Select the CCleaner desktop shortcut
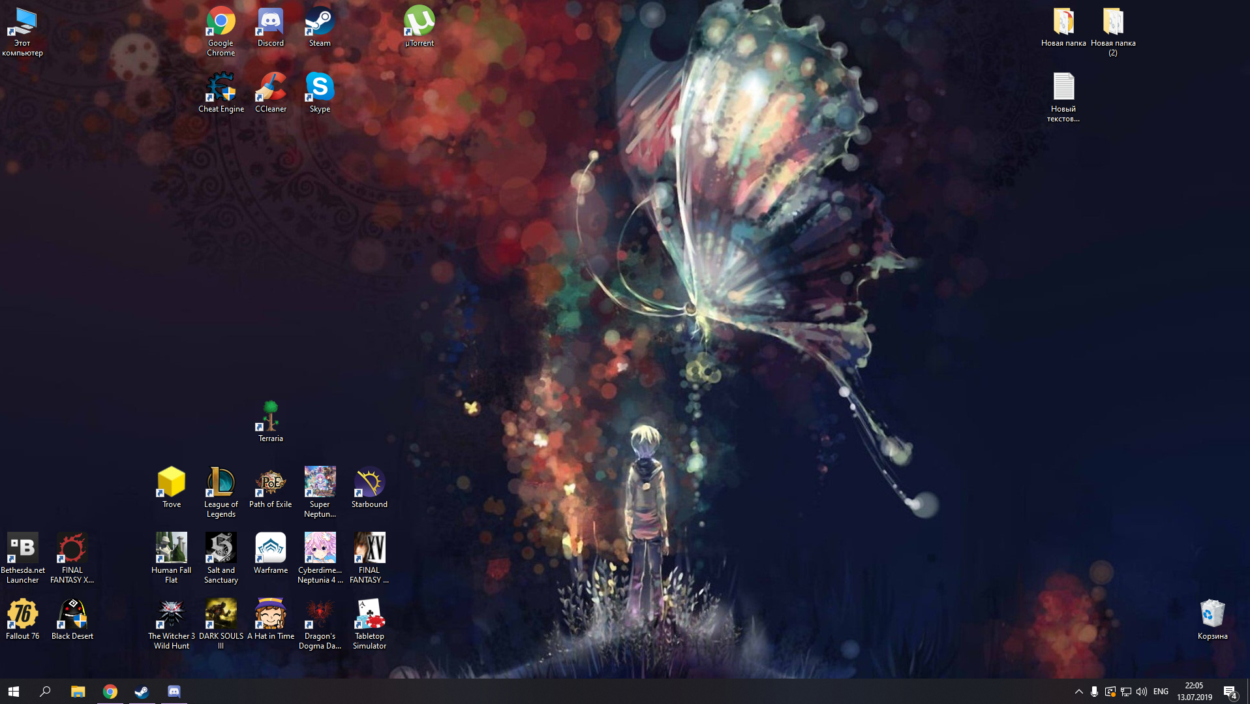 click(x=270, y=93)
